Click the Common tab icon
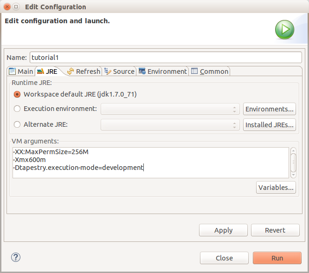 [x=194, y=71]
